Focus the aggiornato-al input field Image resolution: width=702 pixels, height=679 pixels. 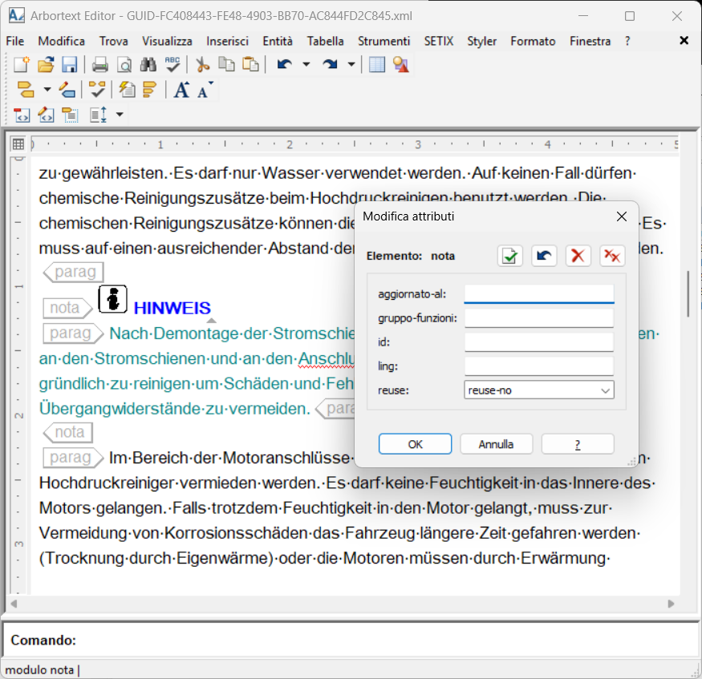coord(539,294)
